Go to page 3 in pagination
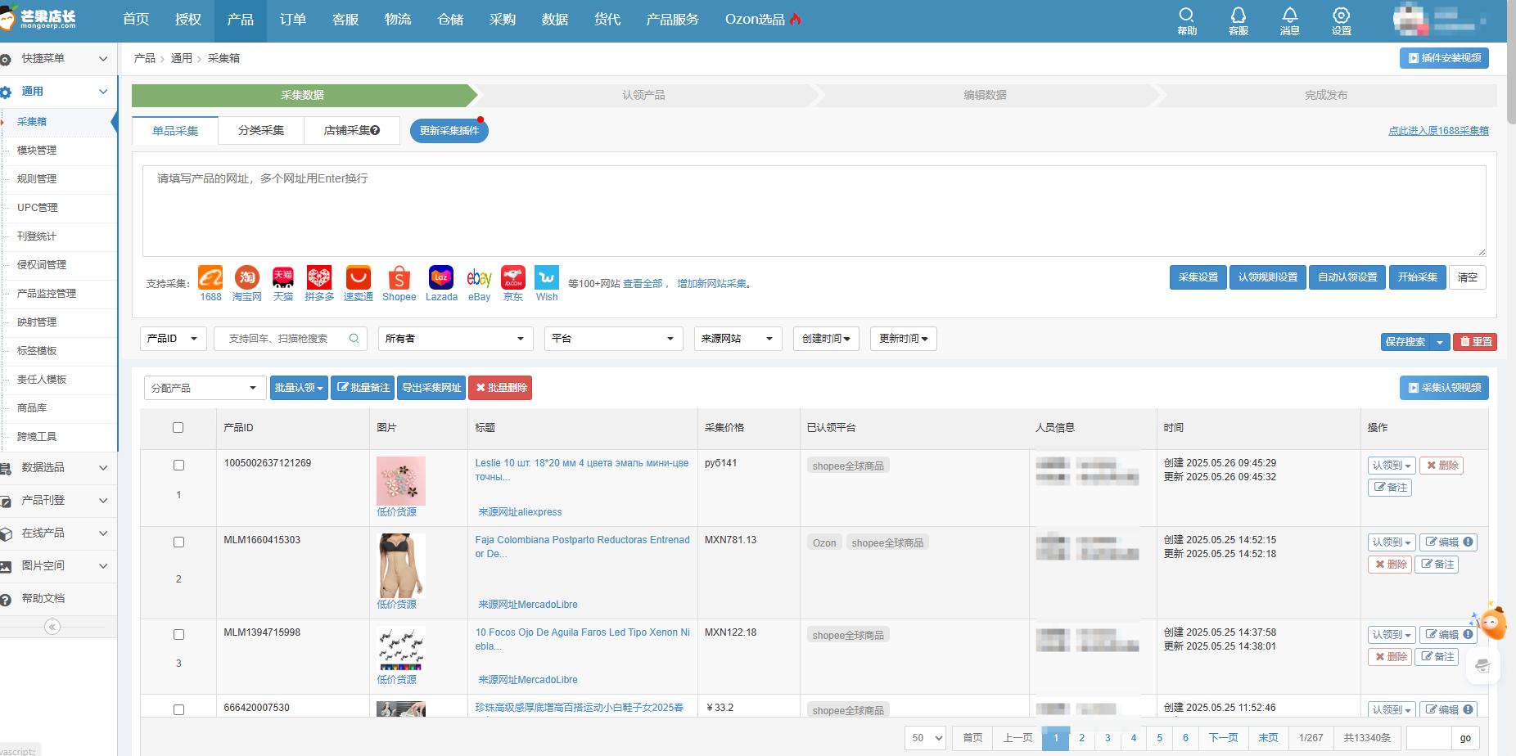 point(1108,737)
